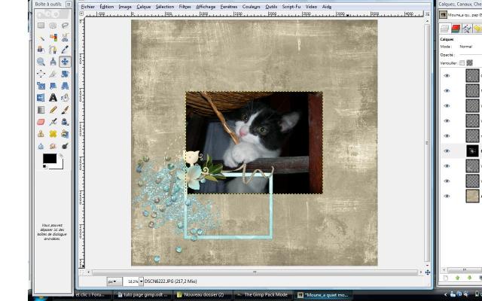The width and height of the screenshot is (482, 301).
Task: Select the Zoom magnifier tool
Action: [x=41, y=62]
